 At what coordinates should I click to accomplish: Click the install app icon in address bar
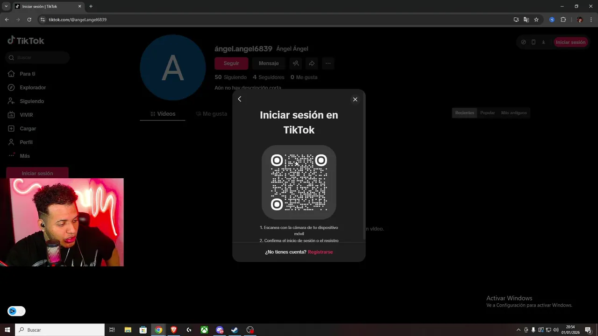pyautogui.click(x=516, y=20)
